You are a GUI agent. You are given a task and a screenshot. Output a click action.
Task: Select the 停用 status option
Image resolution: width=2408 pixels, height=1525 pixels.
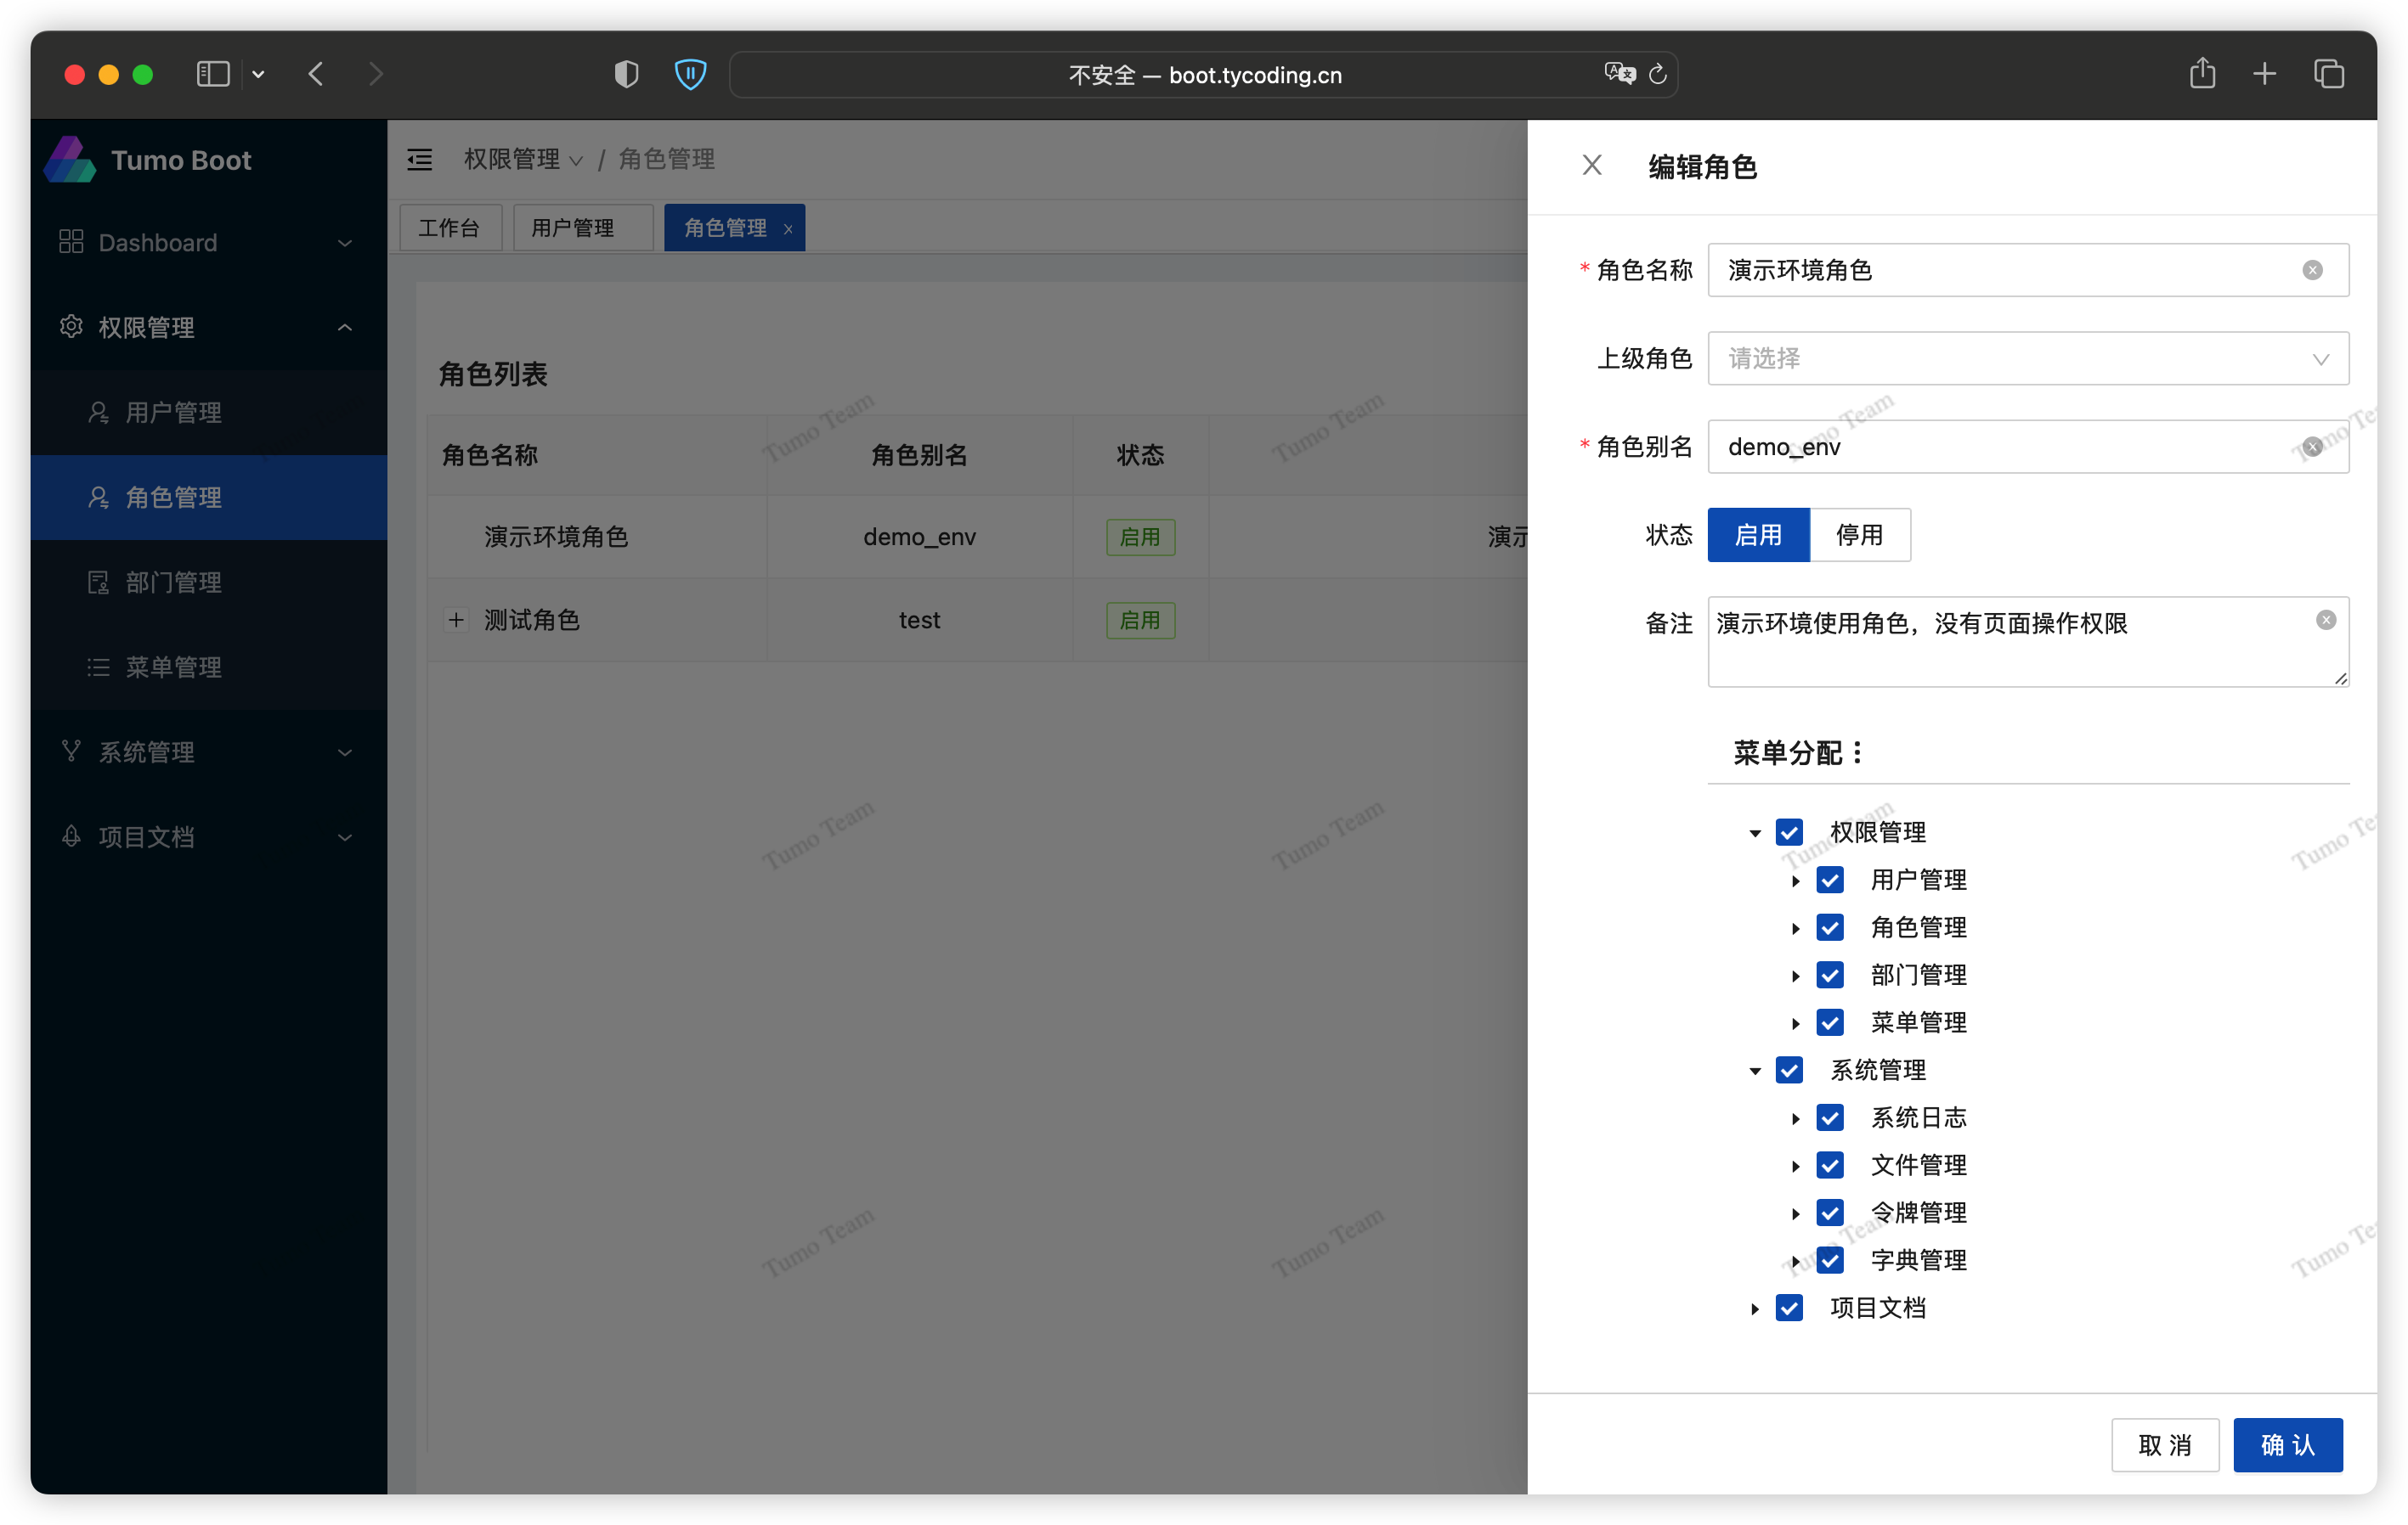[x=1859, y=536]
